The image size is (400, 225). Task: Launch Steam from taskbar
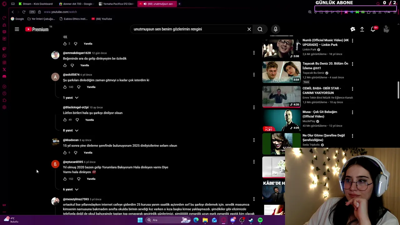tap(251, 220)
